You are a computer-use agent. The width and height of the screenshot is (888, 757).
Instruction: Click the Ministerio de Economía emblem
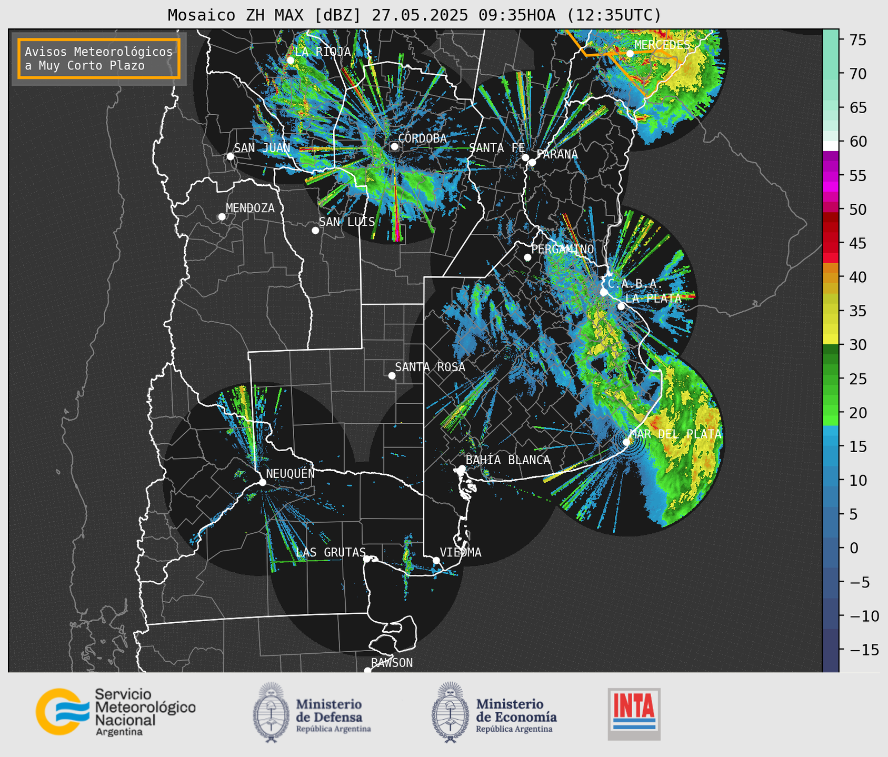450,712
